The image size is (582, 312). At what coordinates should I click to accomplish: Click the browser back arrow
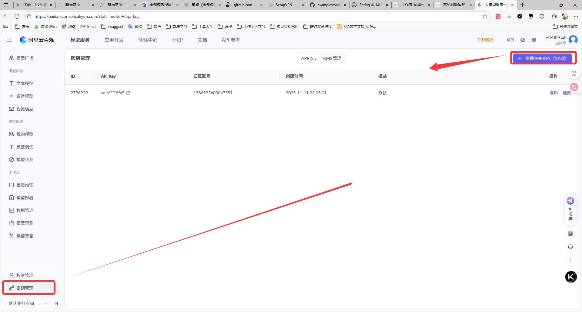[x=6, y=16]
